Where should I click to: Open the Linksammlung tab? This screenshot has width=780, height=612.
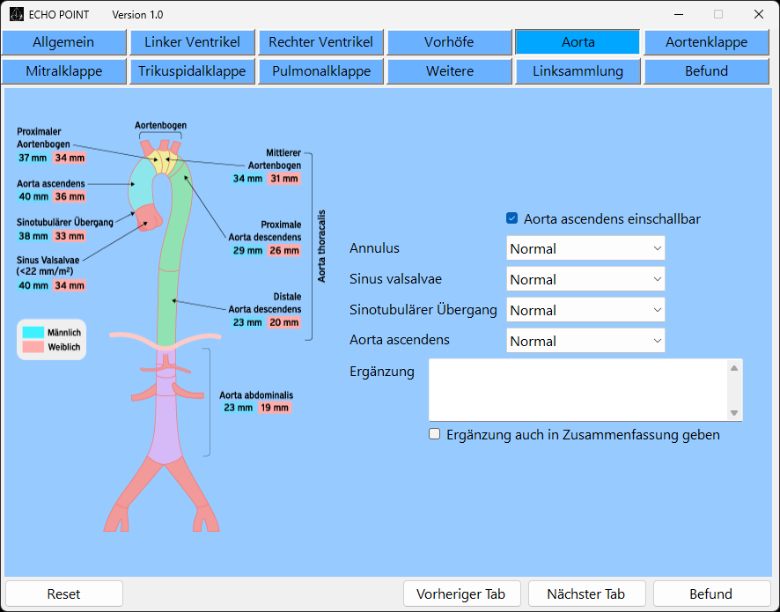(x=578, y=71)
